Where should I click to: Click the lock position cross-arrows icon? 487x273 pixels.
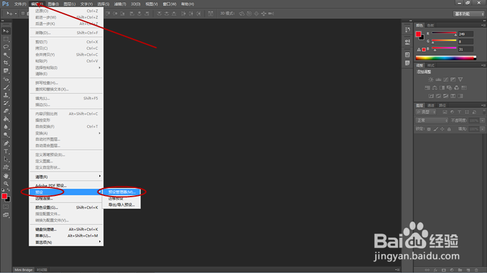click(443, 129)
